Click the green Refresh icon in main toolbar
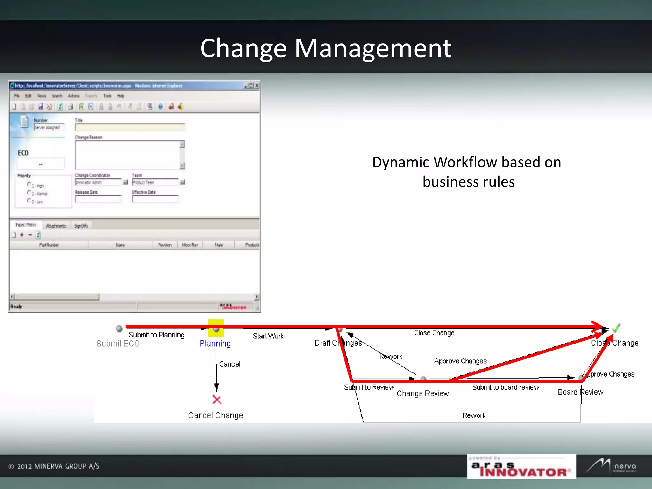 tap(60, 107)
